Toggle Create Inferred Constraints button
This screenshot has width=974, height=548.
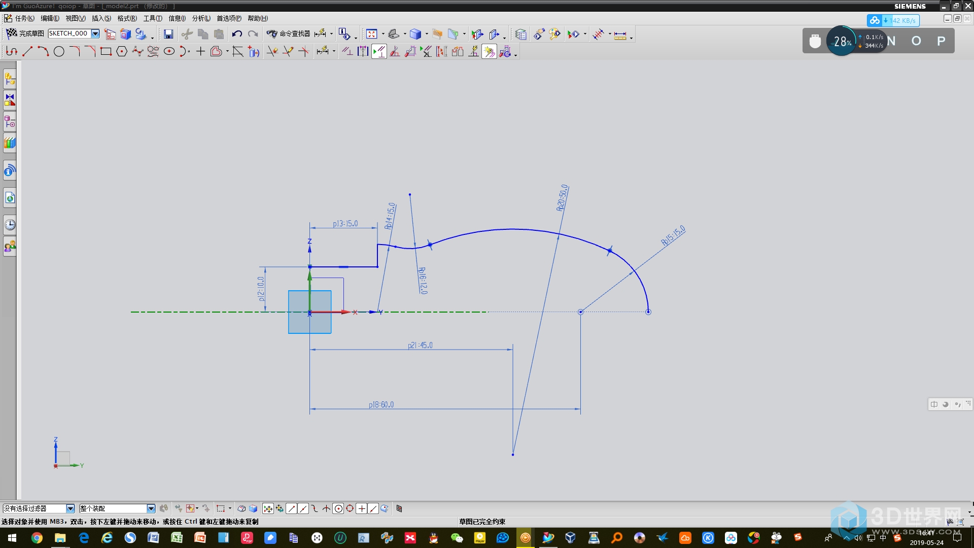(x=489, y=51)
